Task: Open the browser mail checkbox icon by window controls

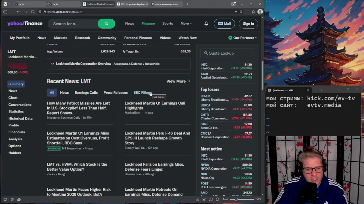Action: [x=233, y=4]
